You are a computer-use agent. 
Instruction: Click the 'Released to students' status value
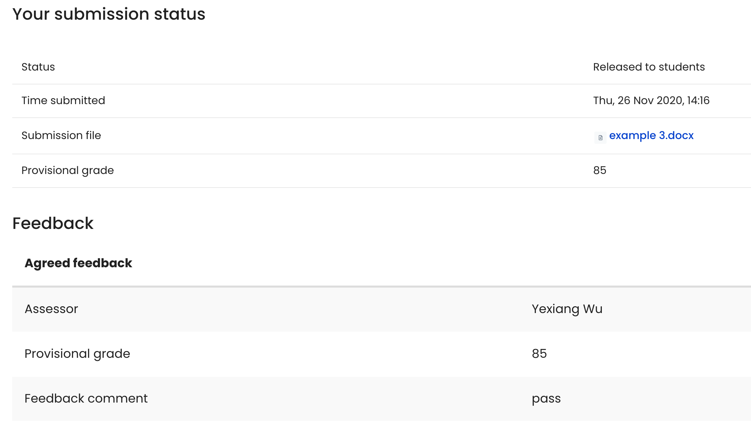[649, 67]
